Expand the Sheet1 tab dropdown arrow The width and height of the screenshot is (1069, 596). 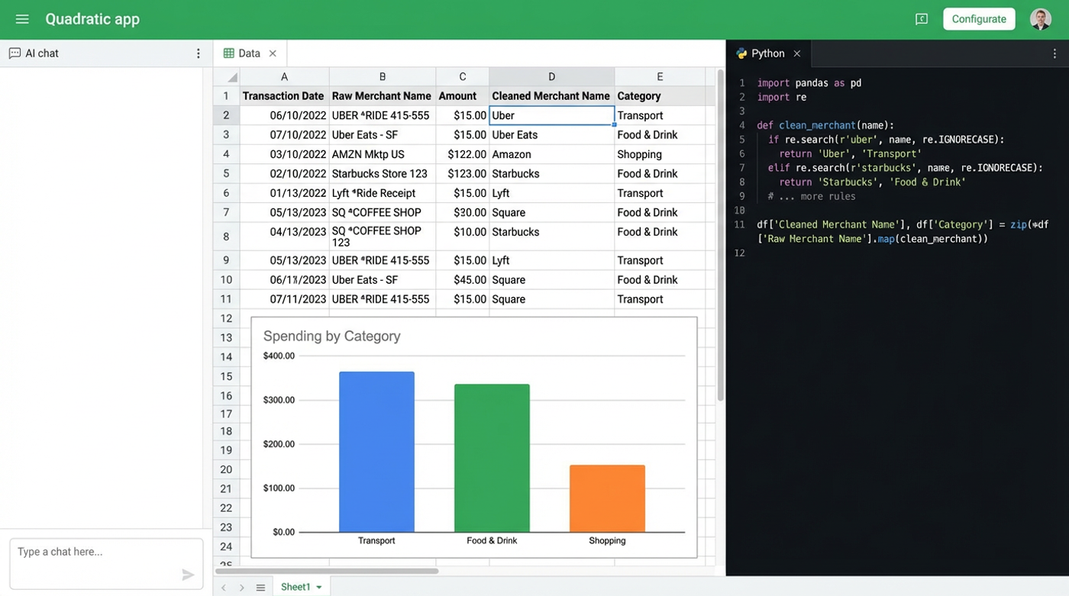tap(318, 588)
